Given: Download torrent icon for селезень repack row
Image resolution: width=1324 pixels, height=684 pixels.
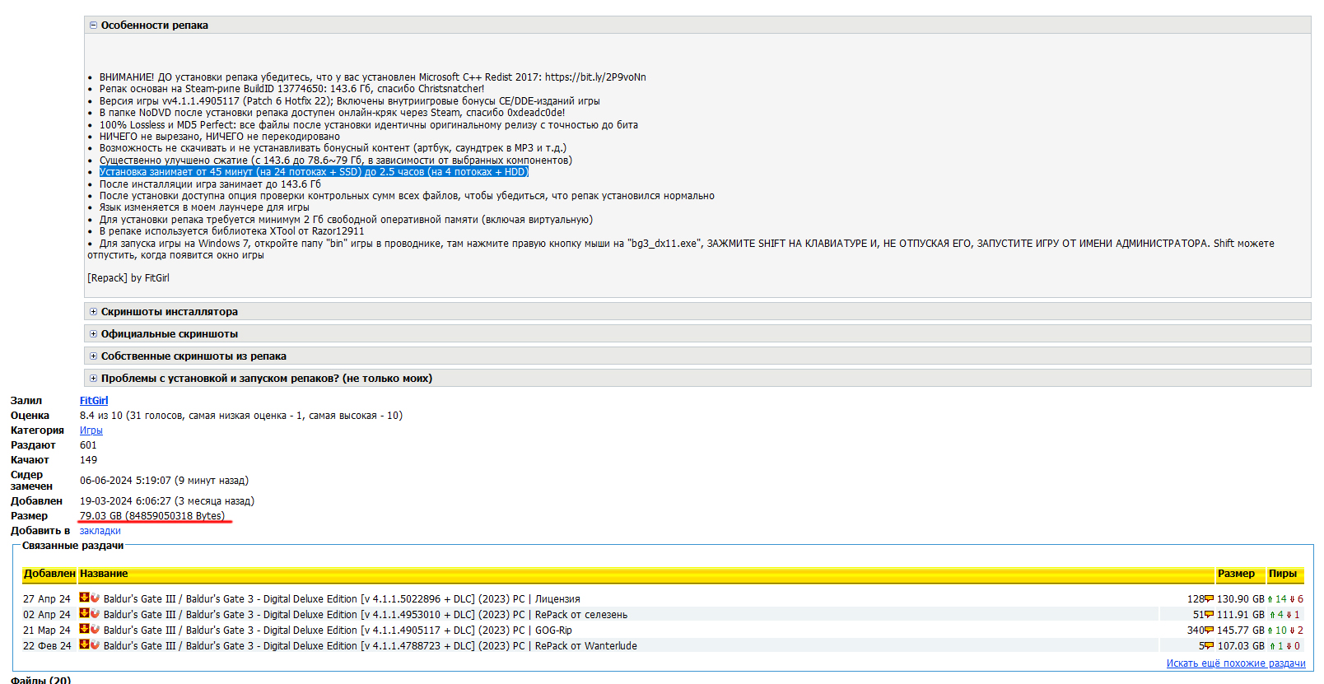Looking at the screenshot, I should click(x=84, y=613).
